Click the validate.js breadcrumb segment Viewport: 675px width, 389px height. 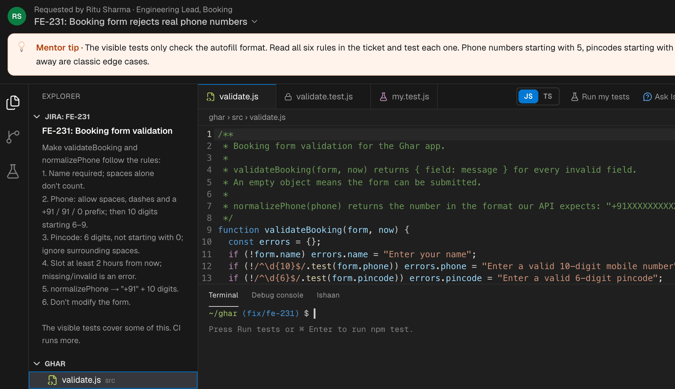click(x=267, y=117)
